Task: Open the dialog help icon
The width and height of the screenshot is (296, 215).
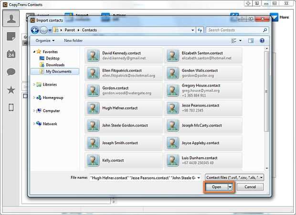Action: [x=262, y=40]
